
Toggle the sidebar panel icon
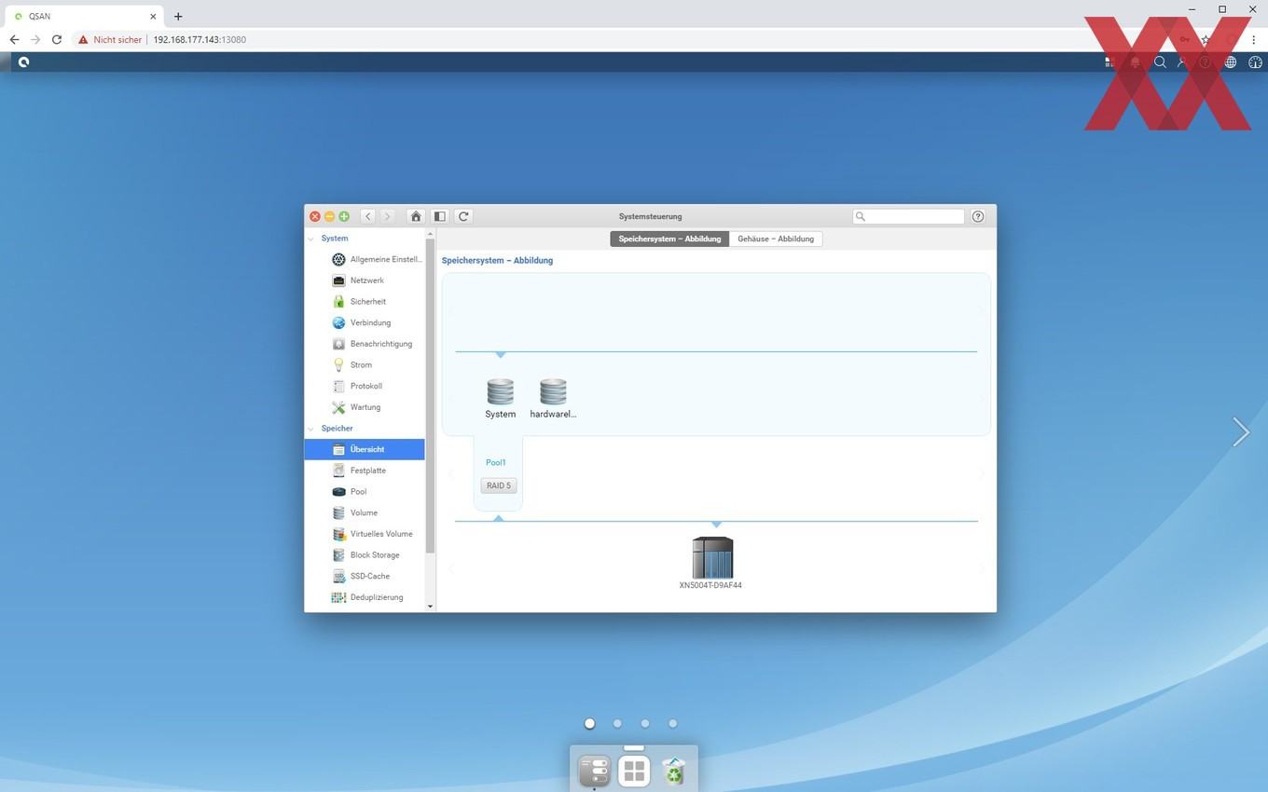[440, 216]
